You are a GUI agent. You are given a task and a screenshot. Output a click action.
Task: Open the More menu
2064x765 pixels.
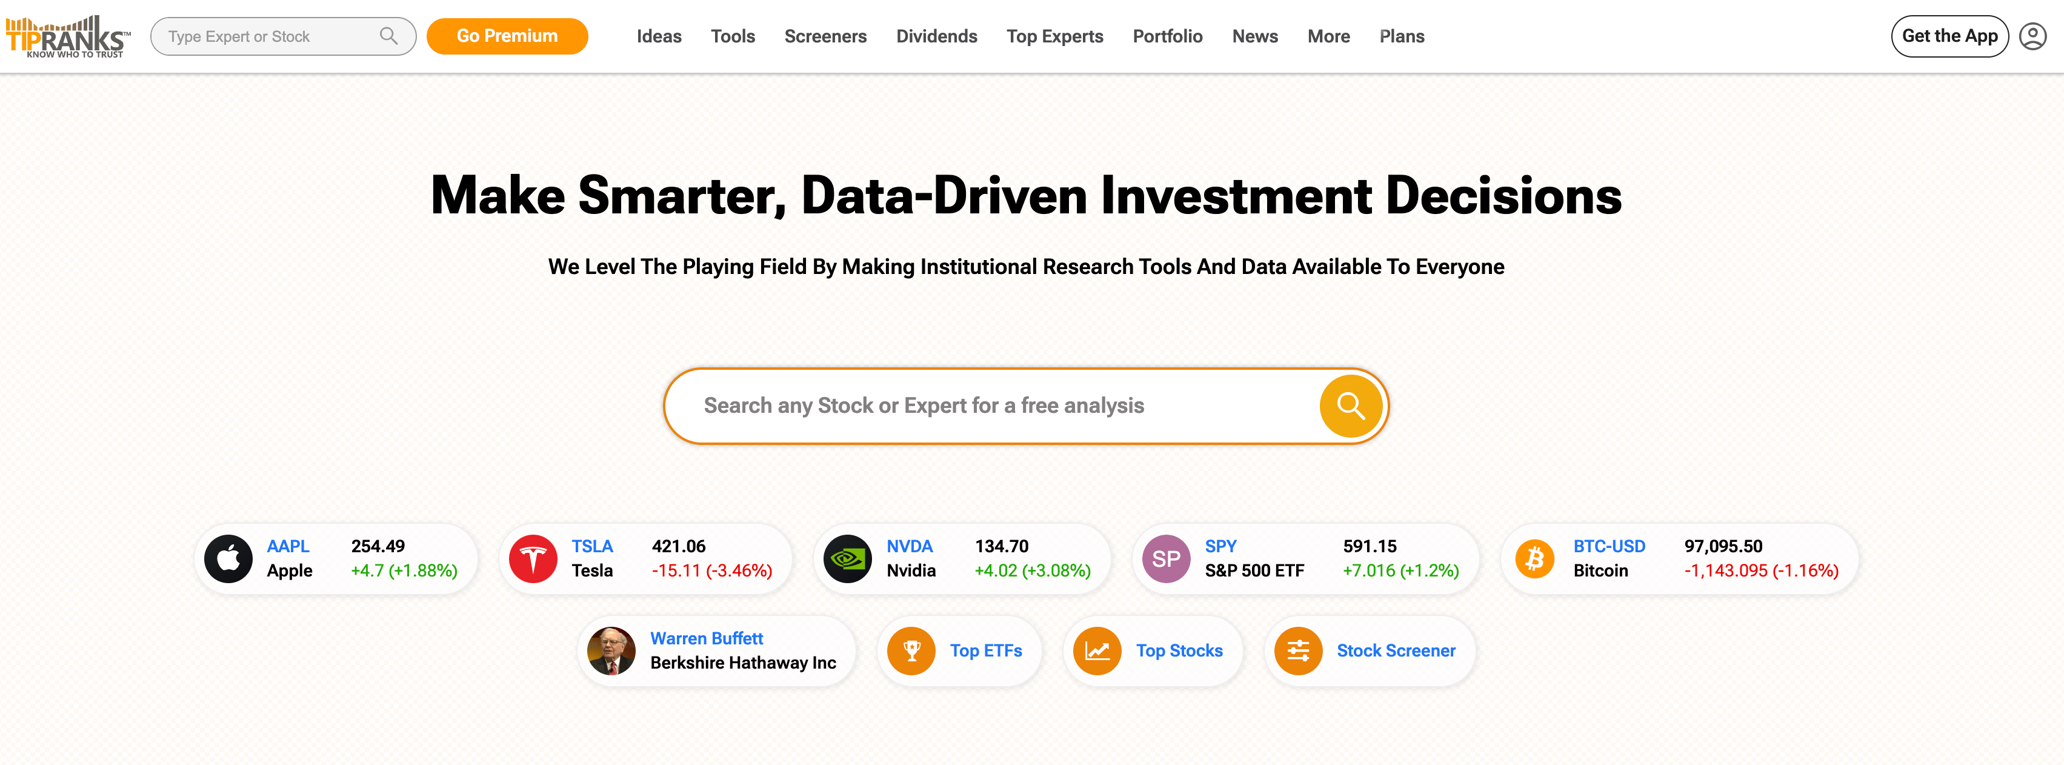coord(1328,36)
